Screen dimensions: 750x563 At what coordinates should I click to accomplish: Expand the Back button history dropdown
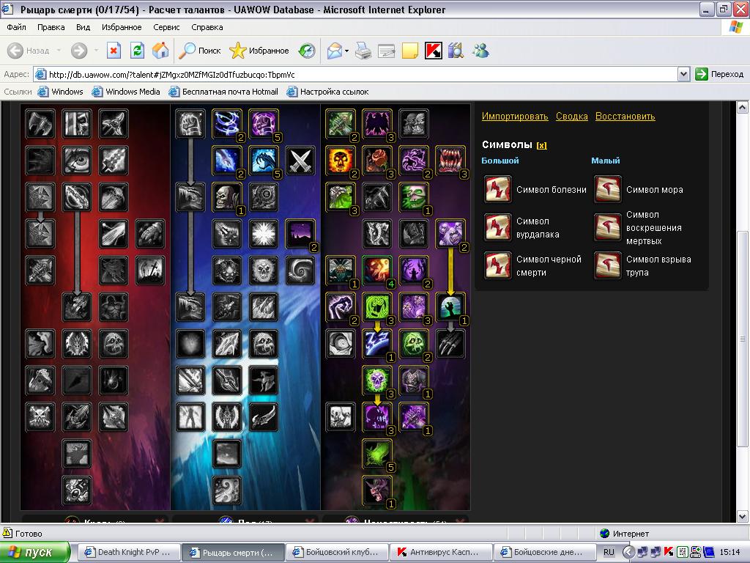click(x=59, y=51)
